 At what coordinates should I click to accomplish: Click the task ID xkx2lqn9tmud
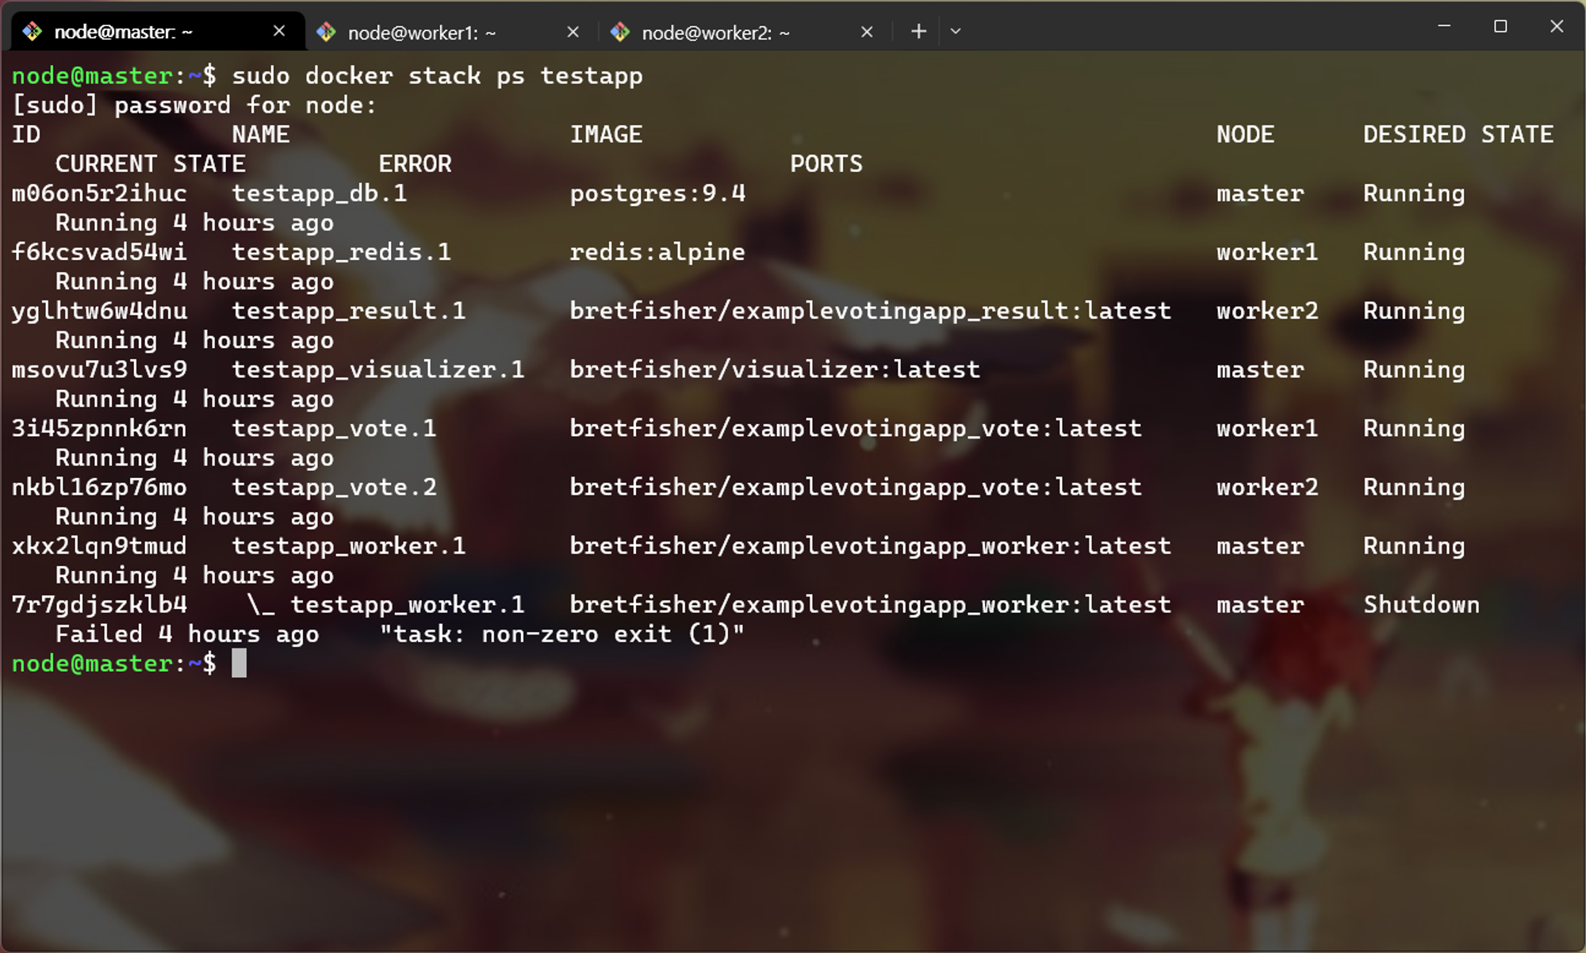point(99,545)
